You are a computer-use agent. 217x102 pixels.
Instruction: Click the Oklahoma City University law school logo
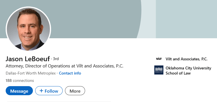tap(159, 70)
